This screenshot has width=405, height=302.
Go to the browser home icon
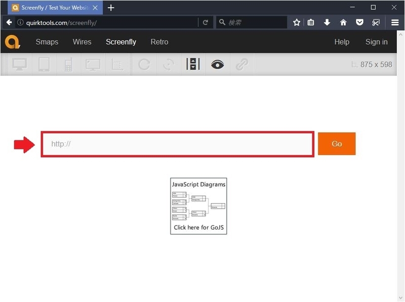click(x=343, y=22)
